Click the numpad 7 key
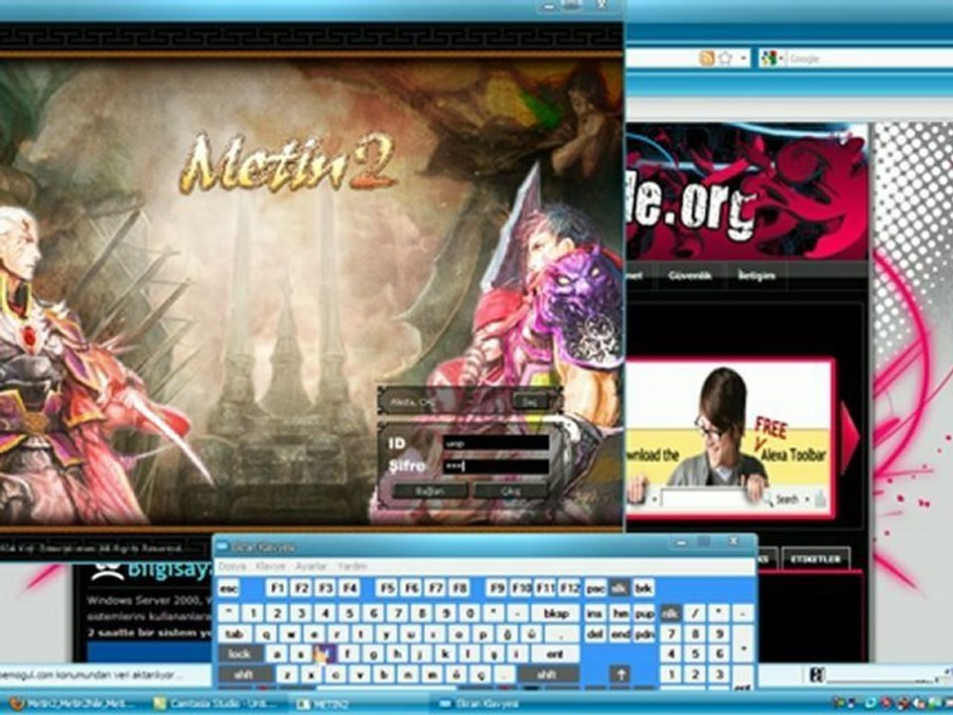The width and height of the screenshot is (953, 715). point(672,635)
